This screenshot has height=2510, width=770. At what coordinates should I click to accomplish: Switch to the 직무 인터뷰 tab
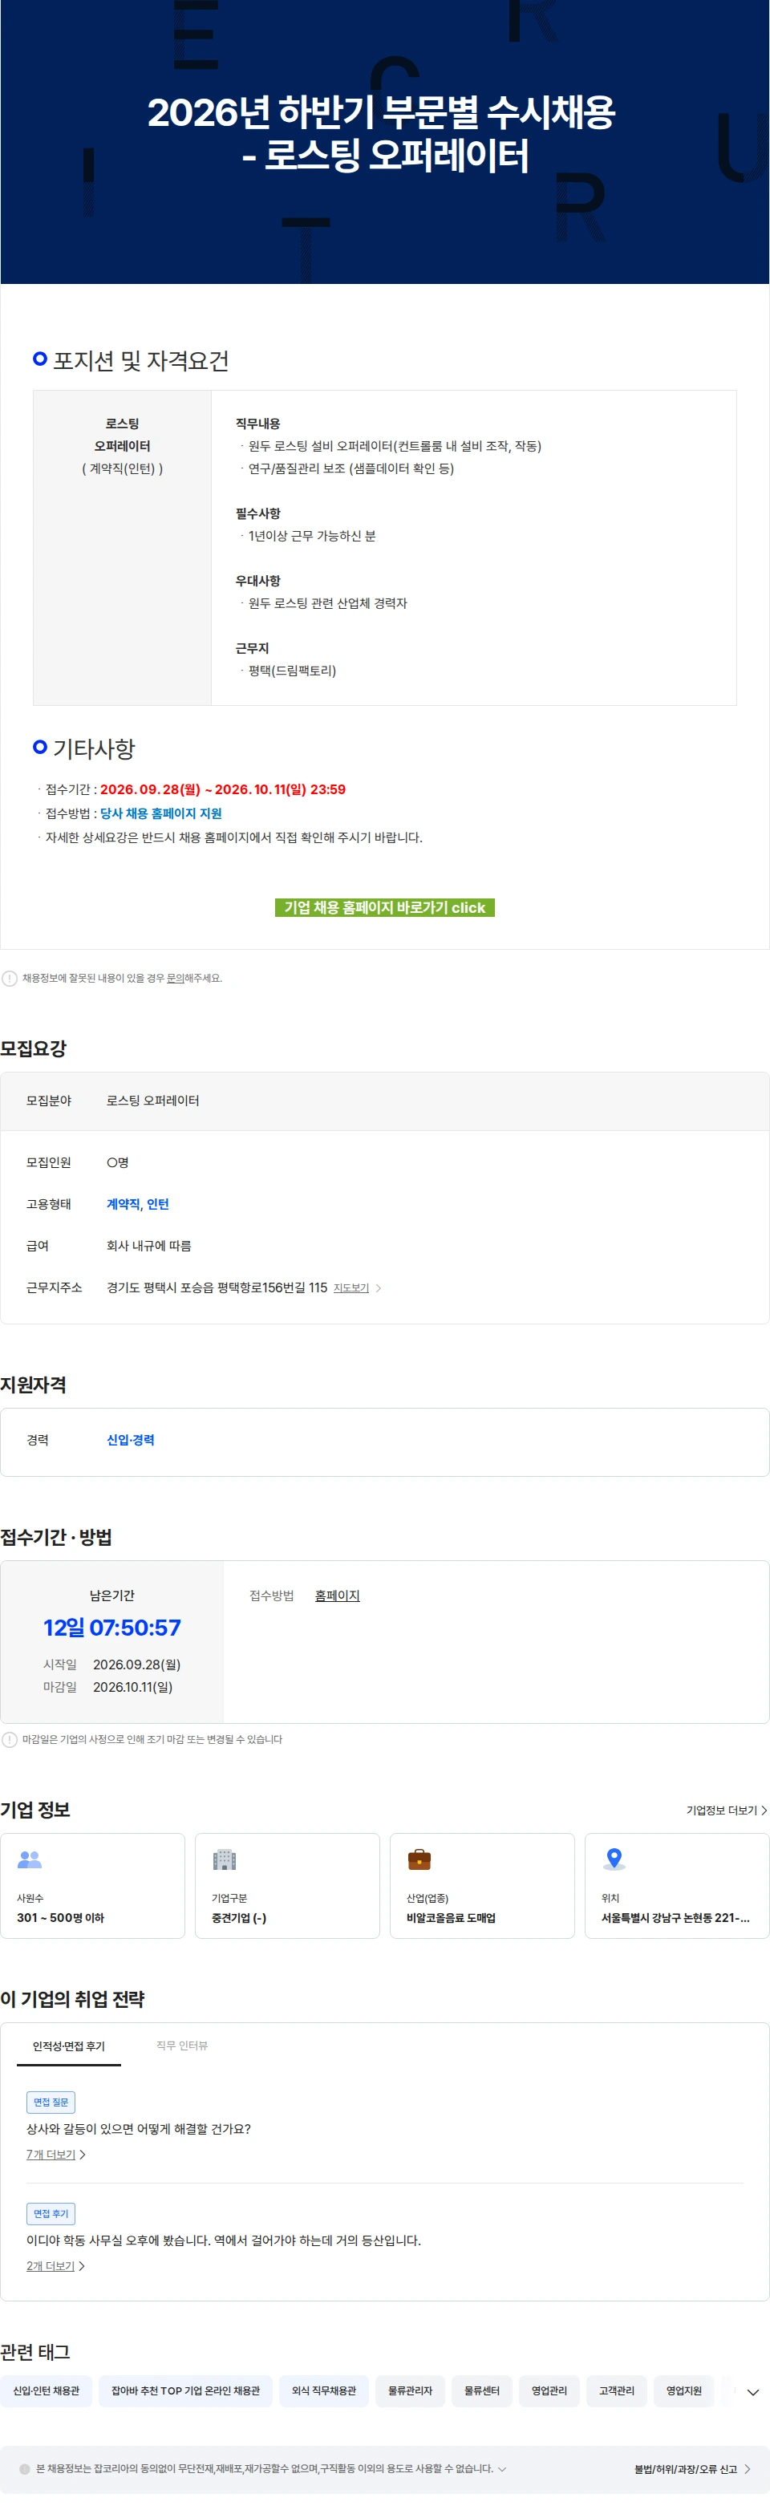click(182, 2046)
